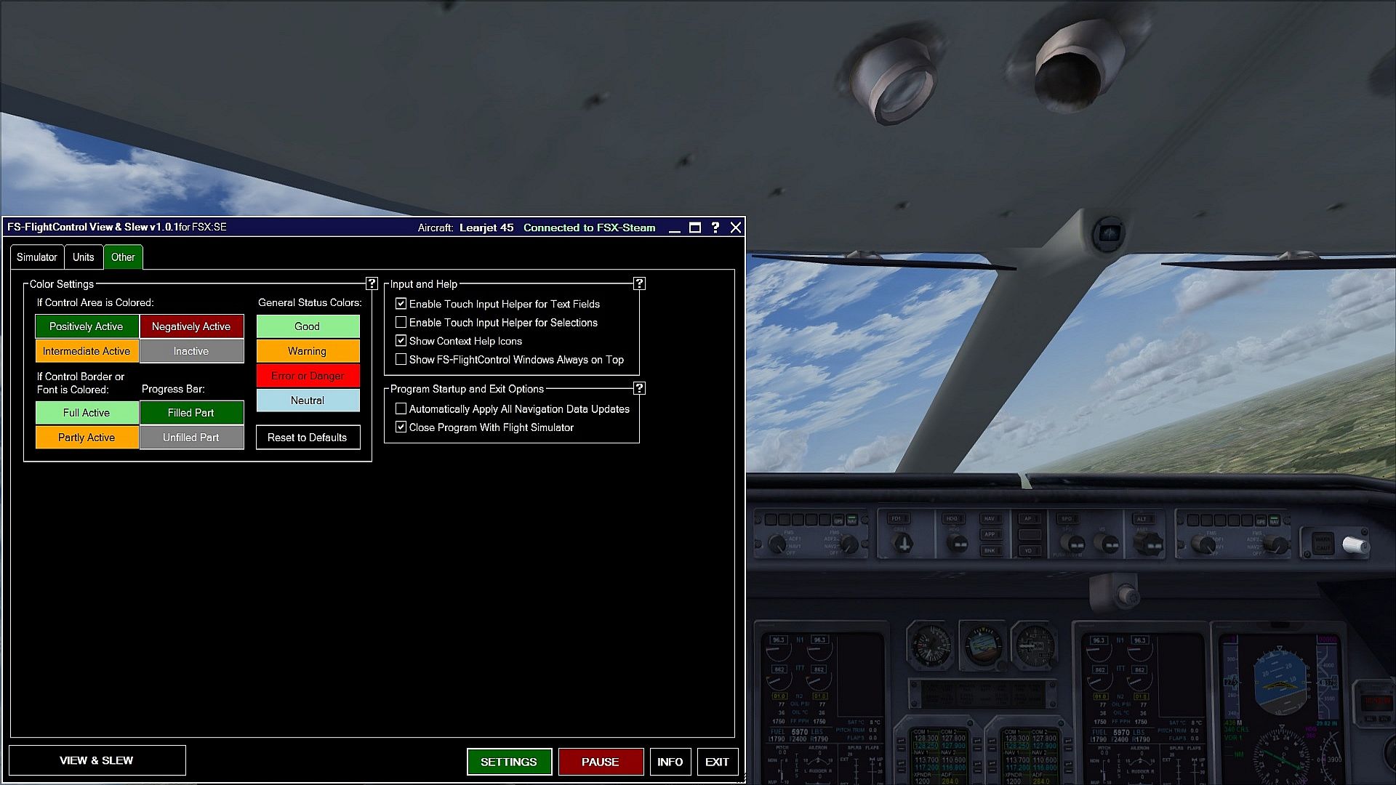
Task: Minimize the FS-FlightControl window
Action: pos(675,228)
